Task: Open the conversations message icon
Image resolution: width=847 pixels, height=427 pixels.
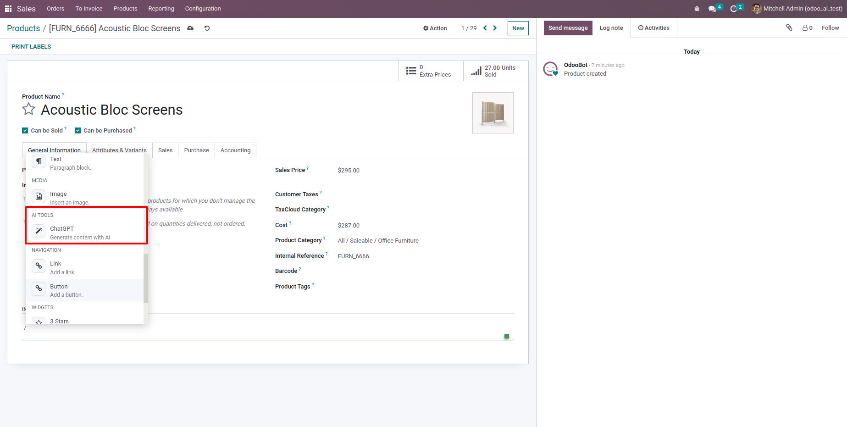Action: tap(712, 9)
